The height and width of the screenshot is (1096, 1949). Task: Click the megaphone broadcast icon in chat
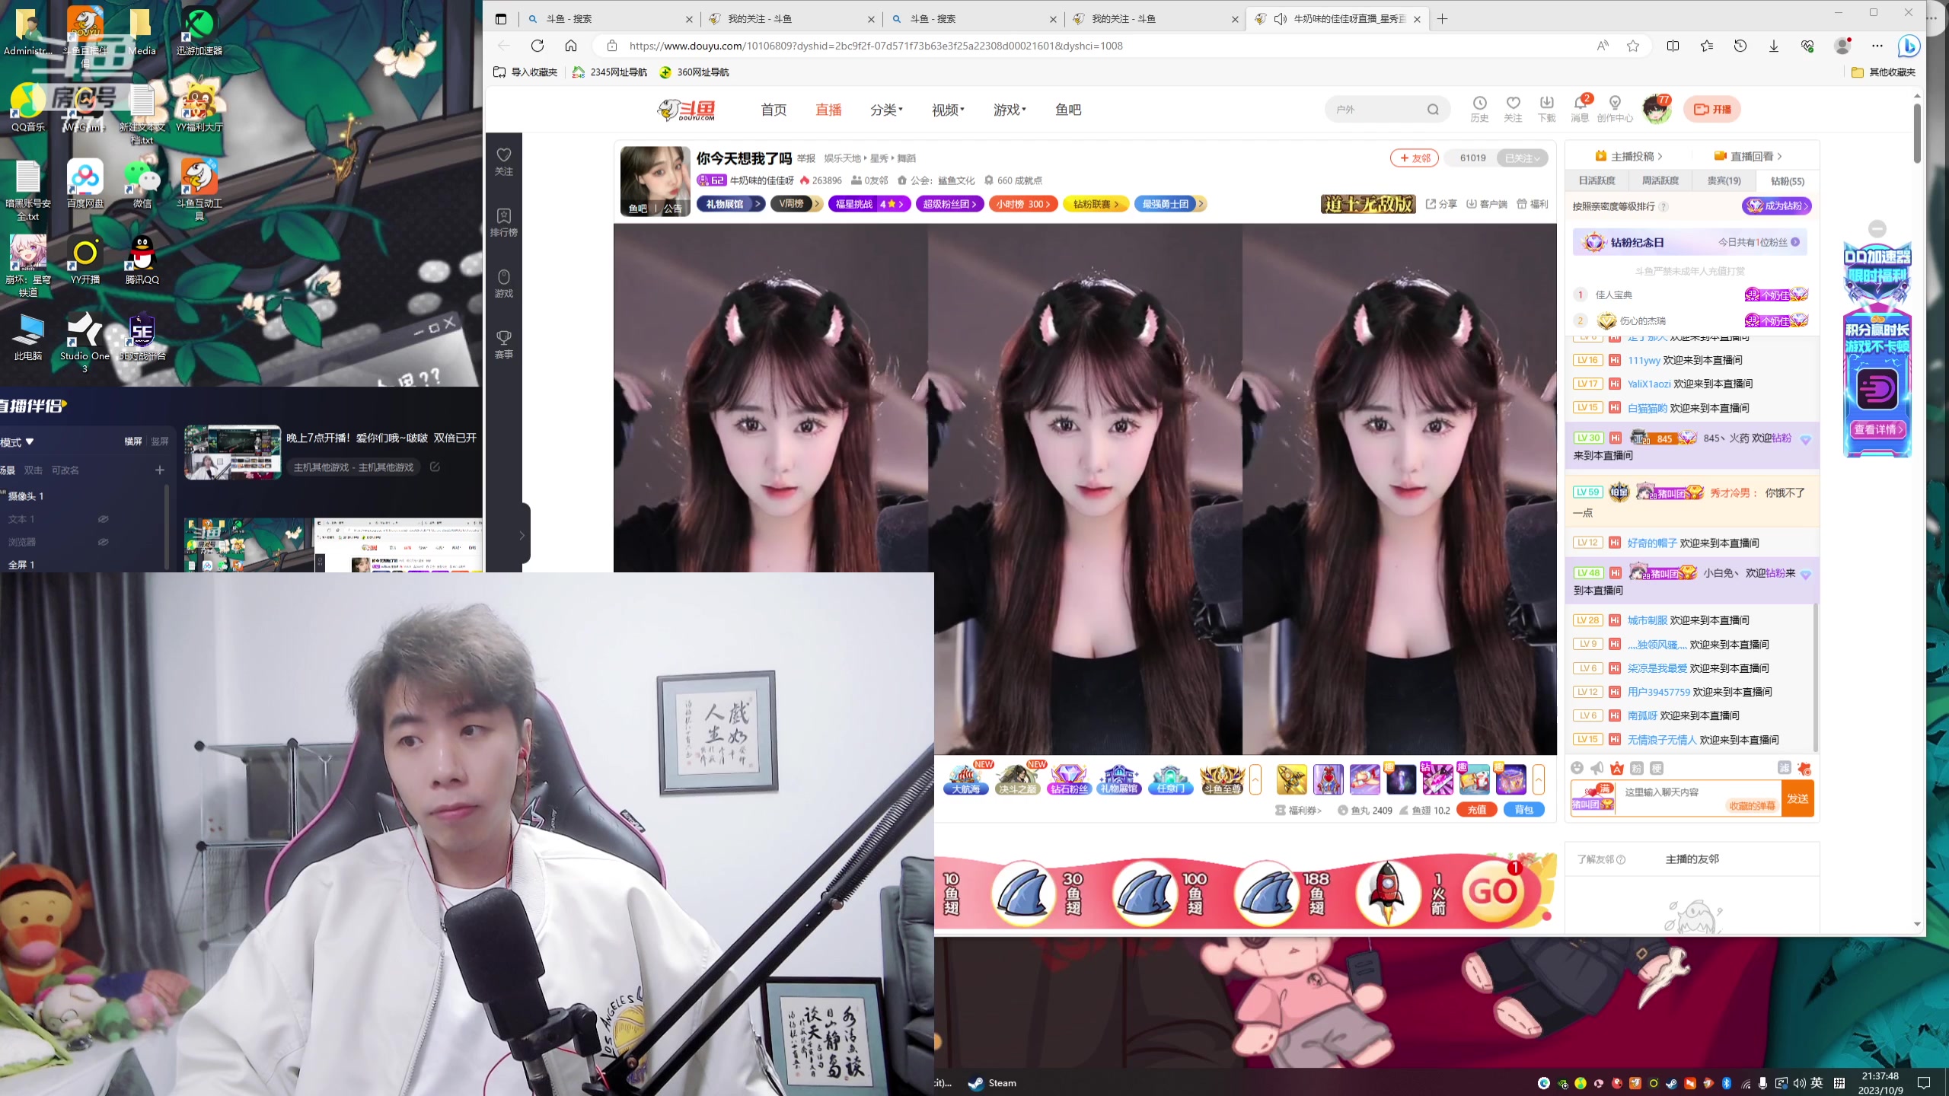1597,769
